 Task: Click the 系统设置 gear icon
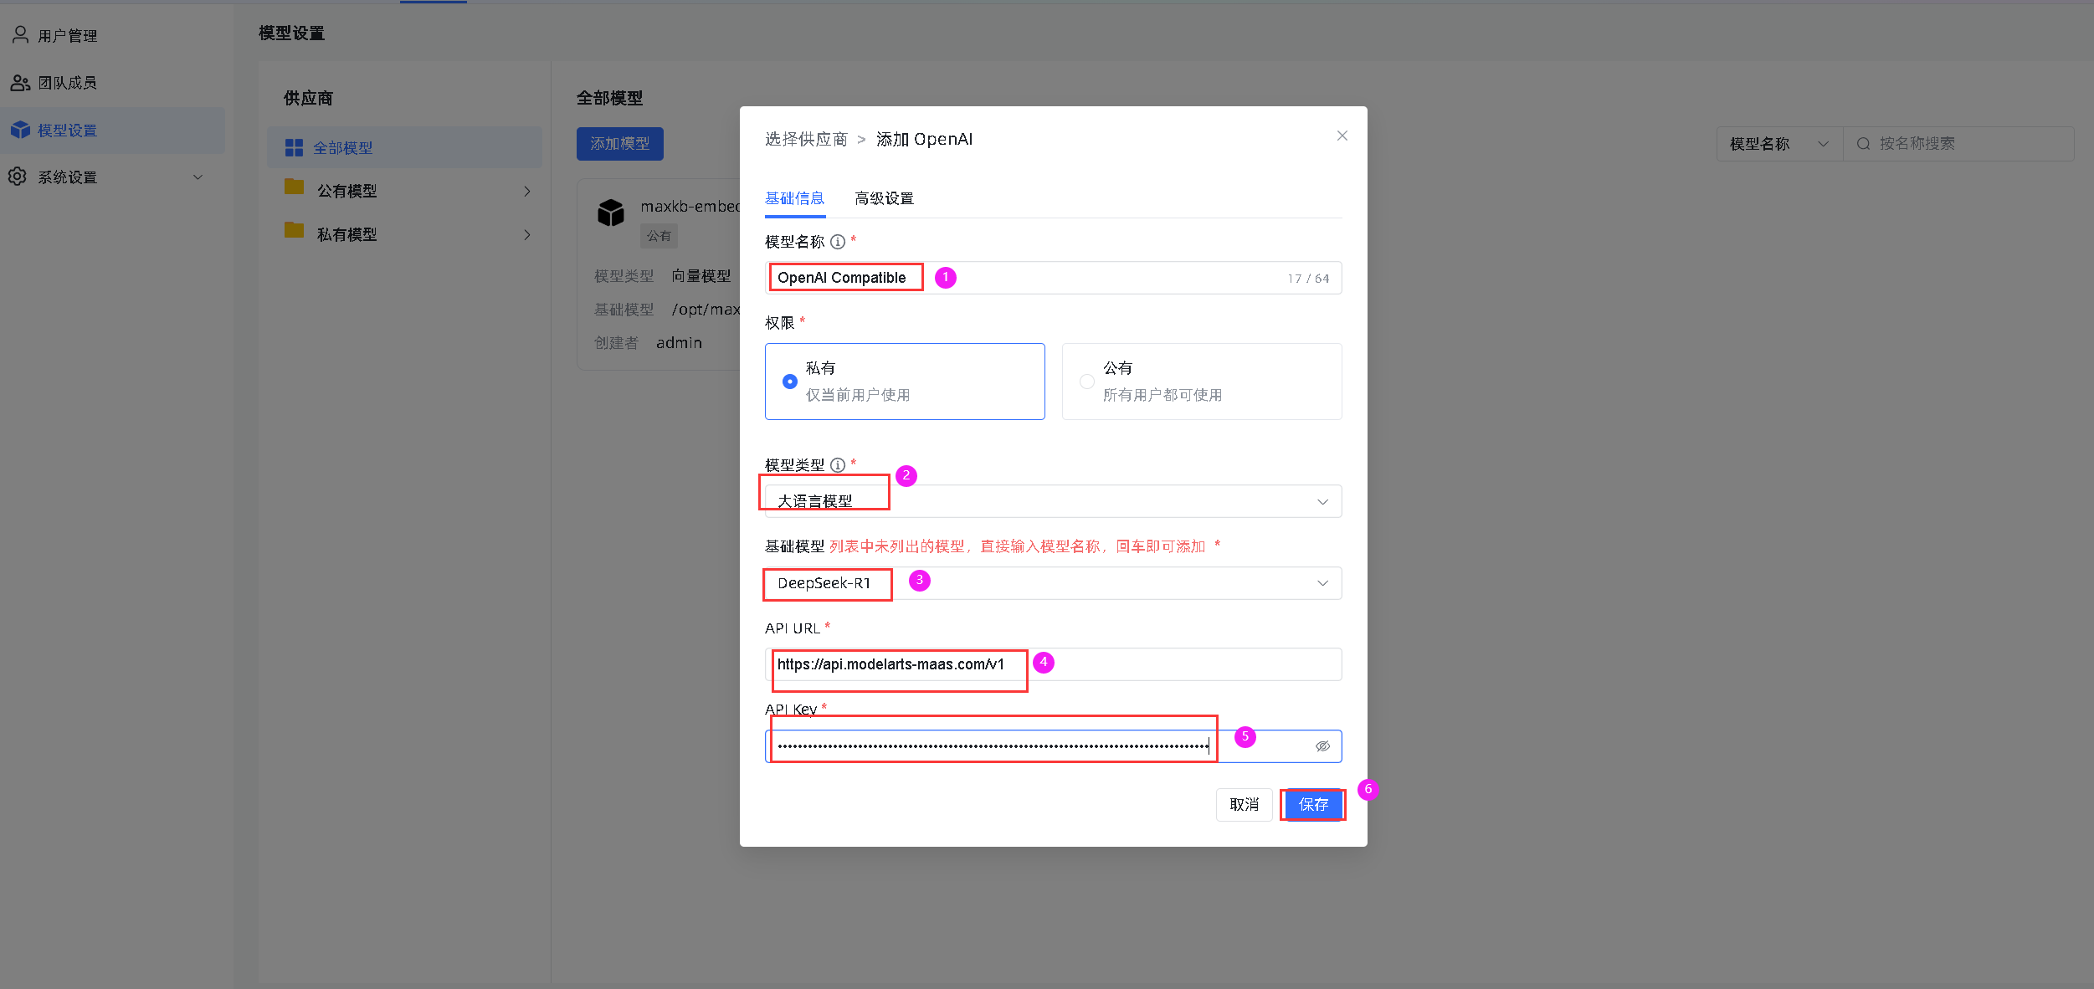[17, 177]
